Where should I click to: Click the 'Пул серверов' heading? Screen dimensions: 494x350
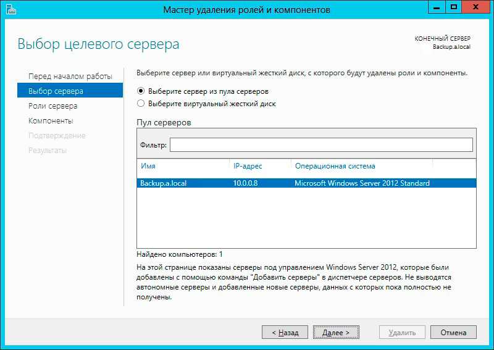pyautogui.click(x=164, y=123)
